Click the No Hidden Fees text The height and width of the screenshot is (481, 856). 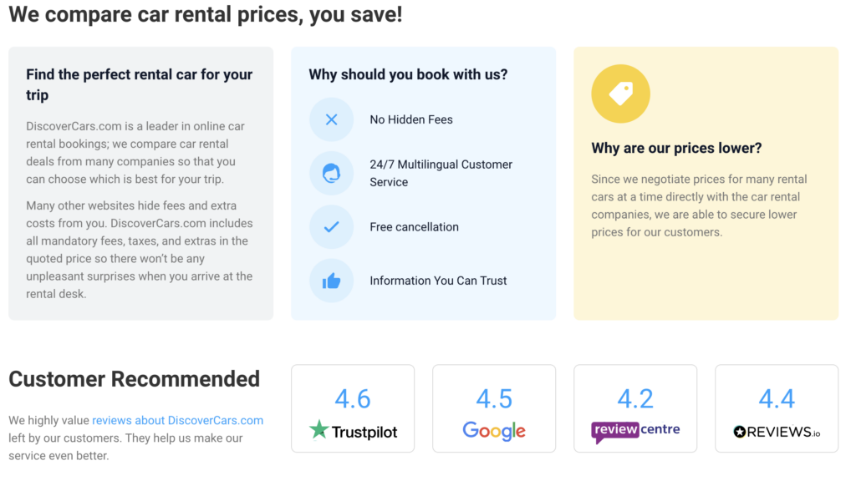coord(411,119)
